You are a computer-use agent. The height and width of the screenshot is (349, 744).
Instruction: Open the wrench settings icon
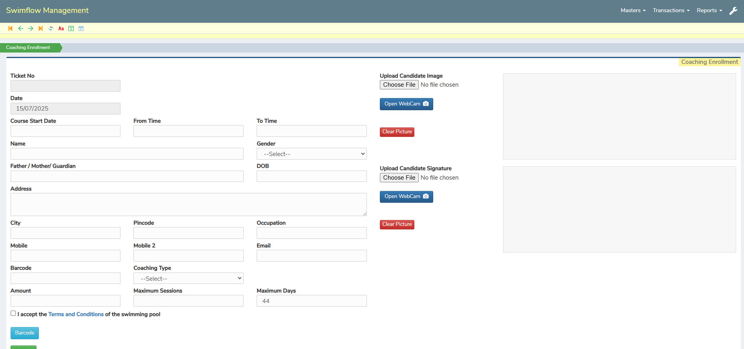click(733, 11)
